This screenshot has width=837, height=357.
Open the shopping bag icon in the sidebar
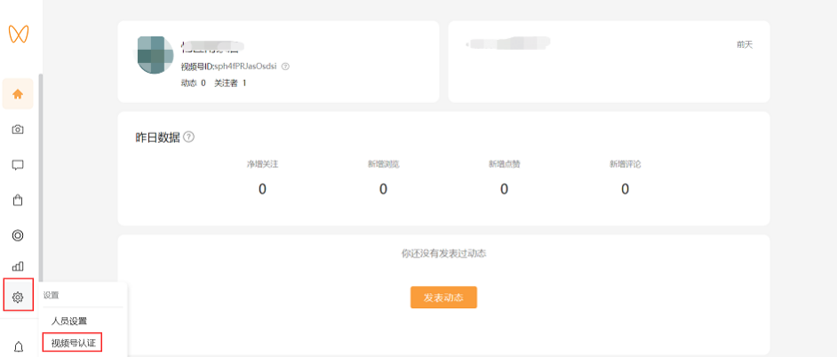18,200
